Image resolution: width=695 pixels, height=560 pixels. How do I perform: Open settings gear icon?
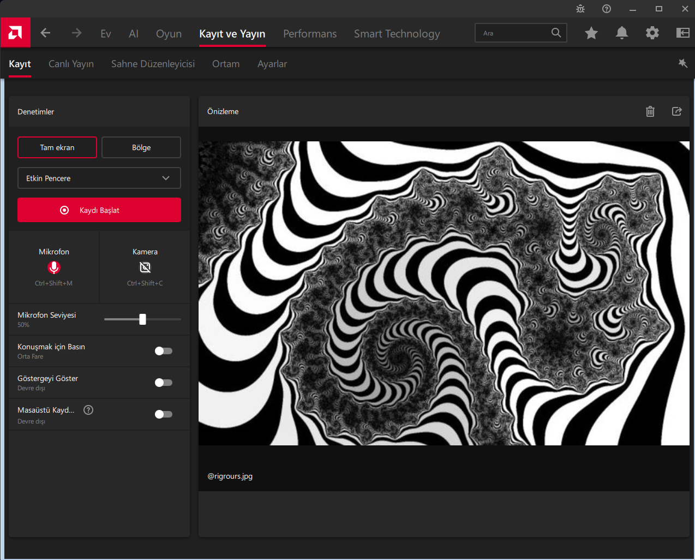click(x=652, y=33)
